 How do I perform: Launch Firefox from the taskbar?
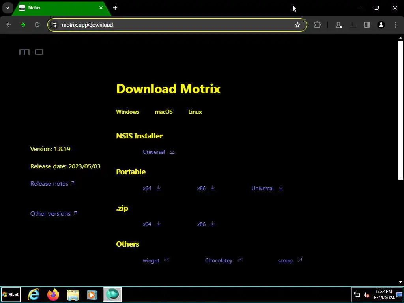(x=53, y=295)
